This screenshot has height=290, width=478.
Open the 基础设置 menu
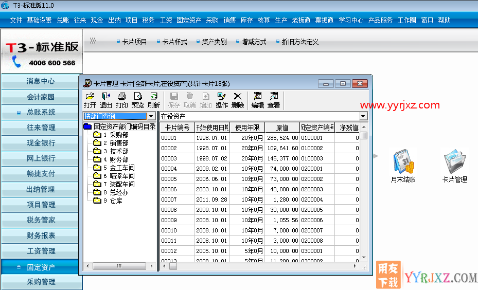click(x=39, y=21)
